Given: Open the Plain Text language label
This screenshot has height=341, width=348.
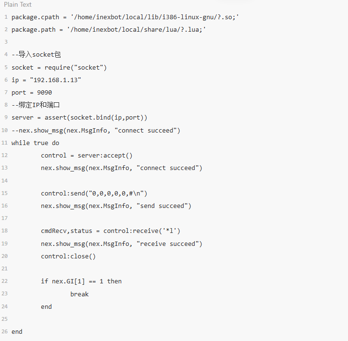Looking at the screenshot, I should 18,4.
